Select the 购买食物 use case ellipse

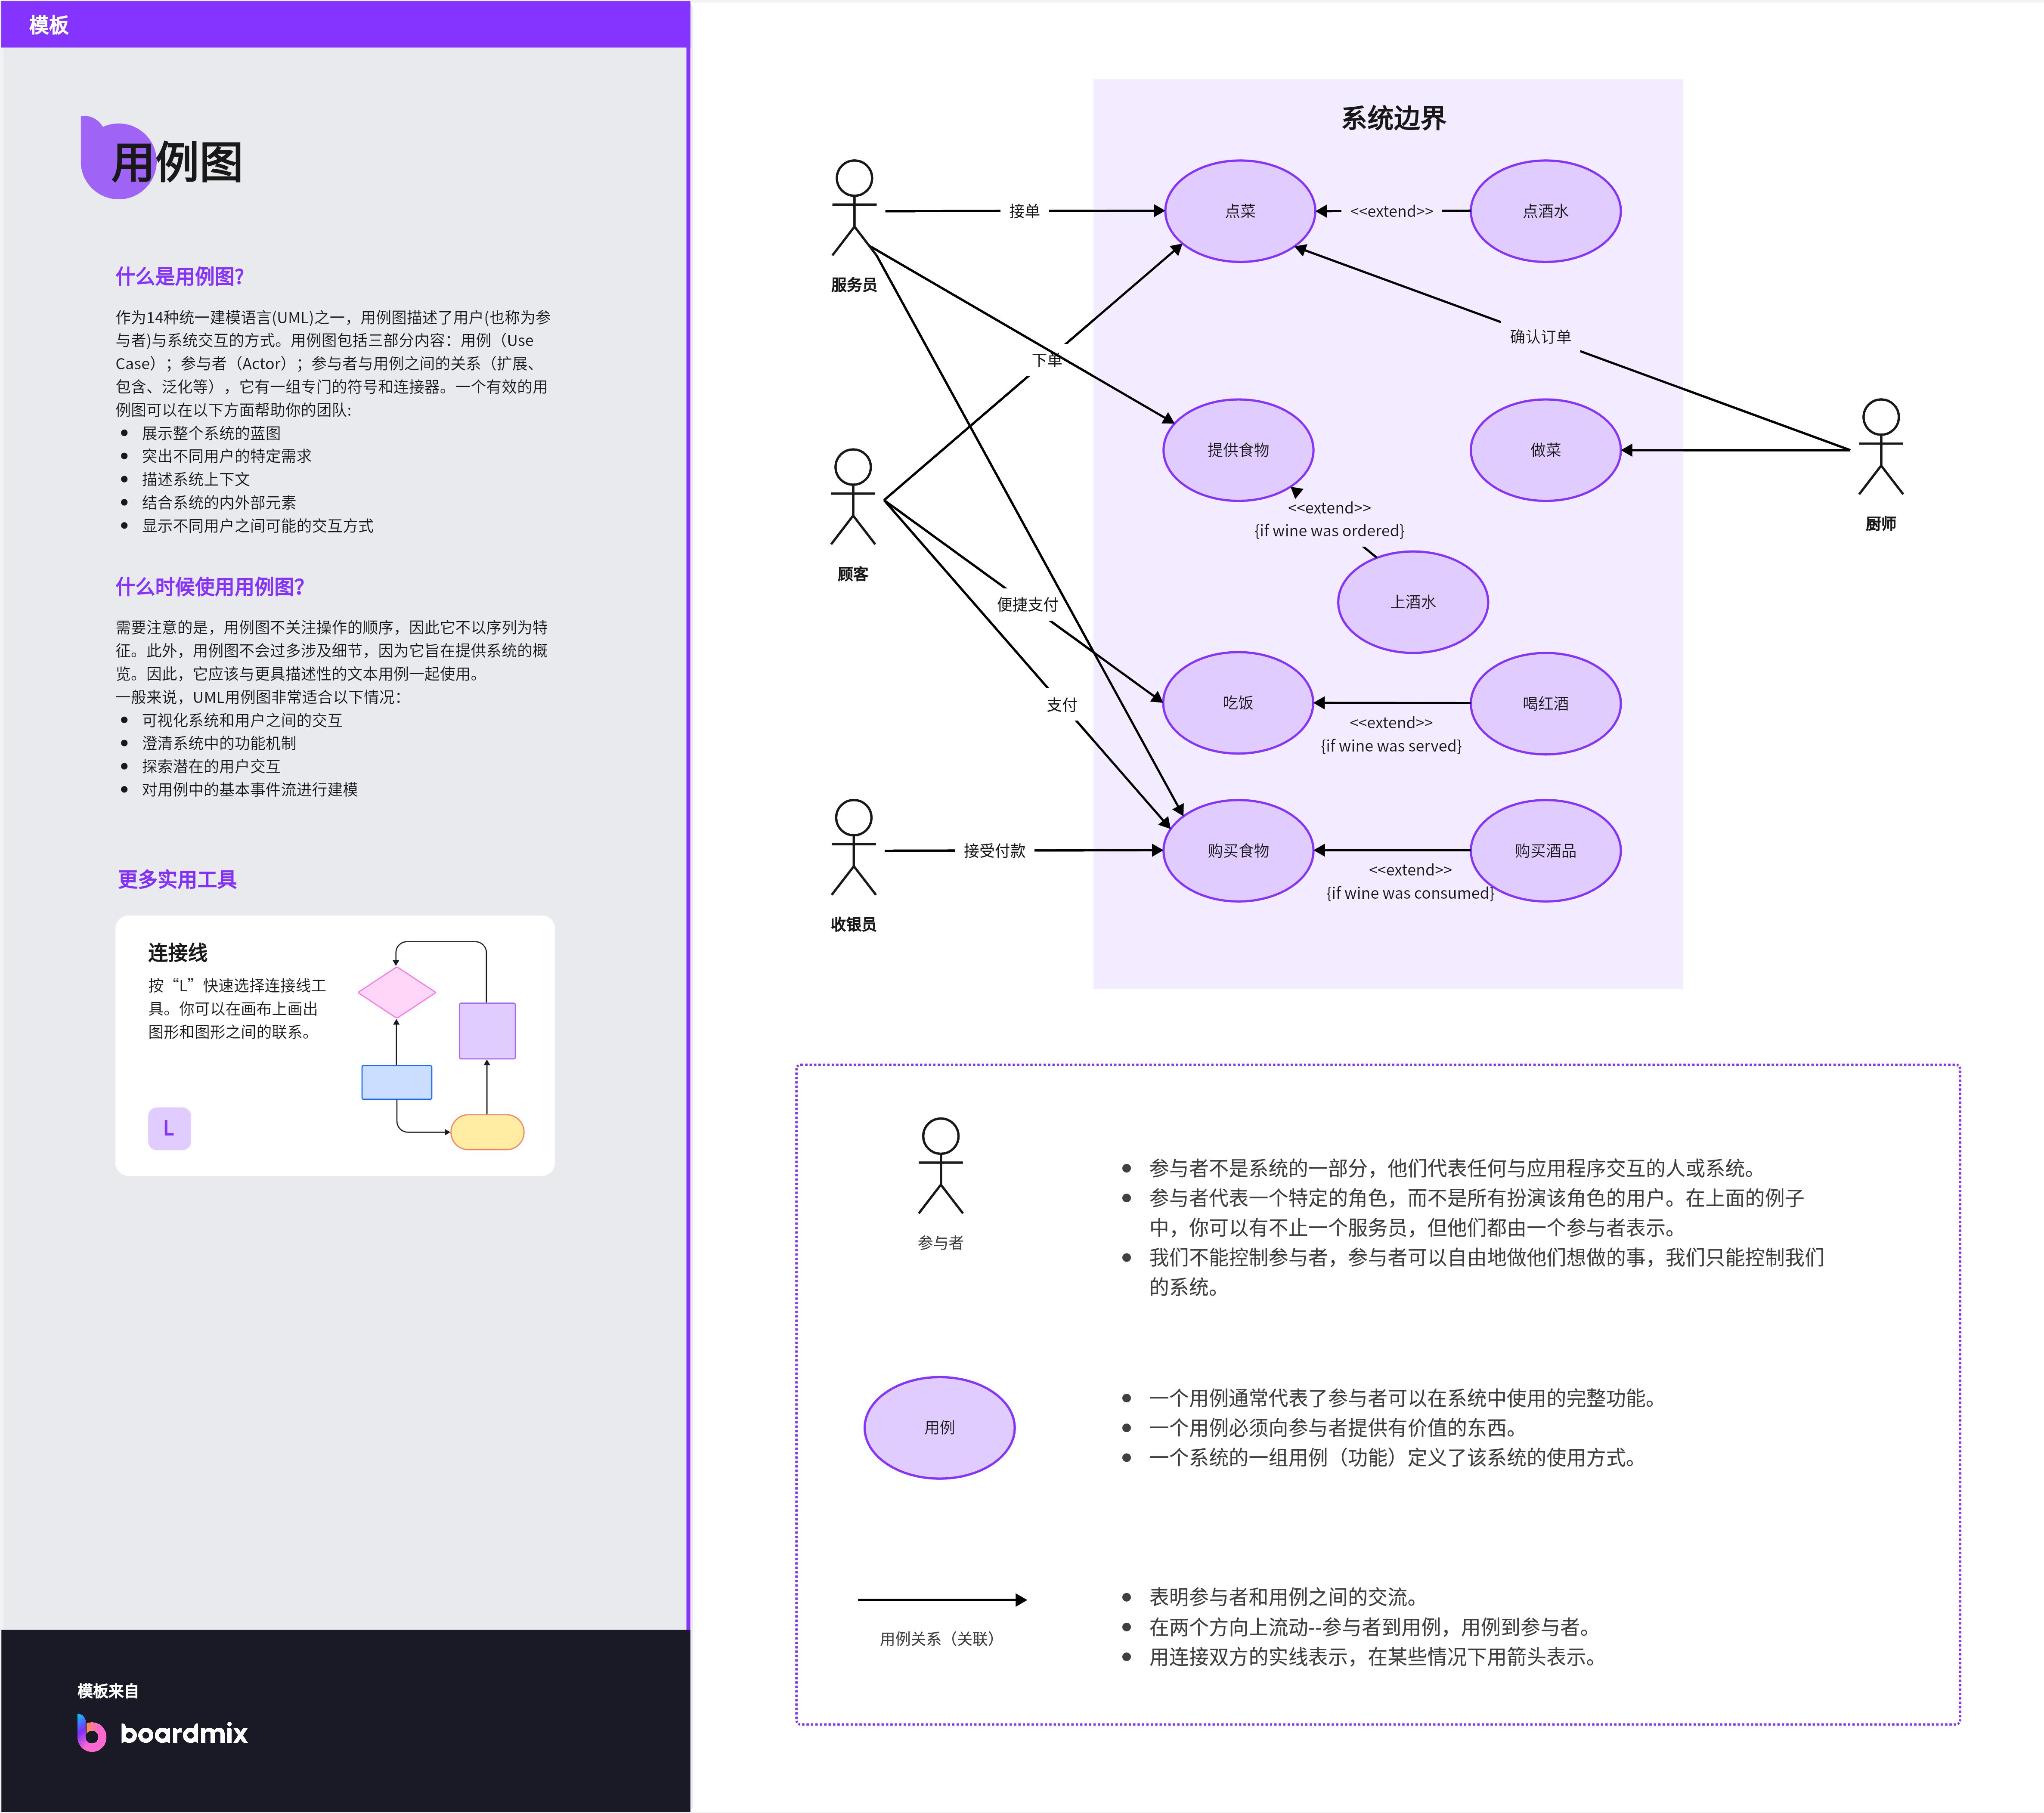(1238, 851)
